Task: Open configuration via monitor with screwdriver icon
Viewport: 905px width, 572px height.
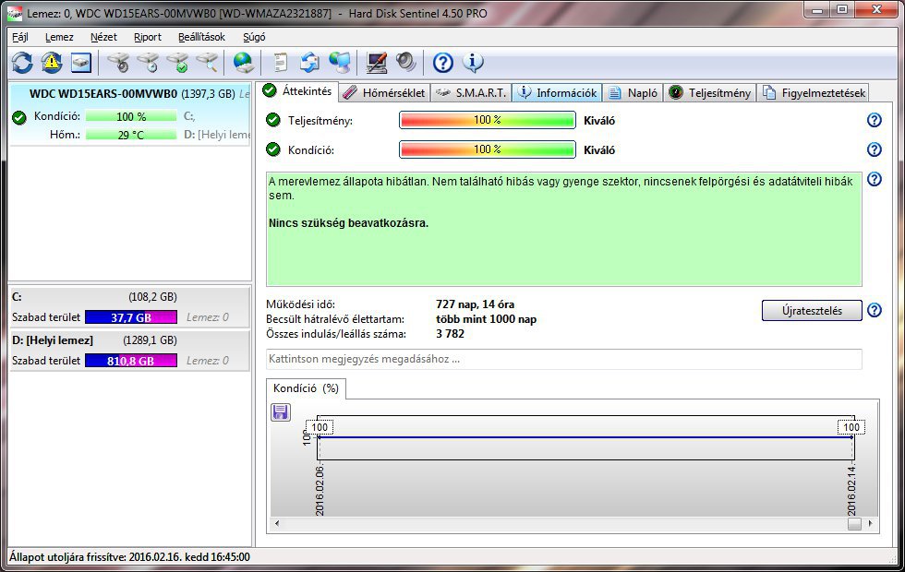Action: point(377,63)
